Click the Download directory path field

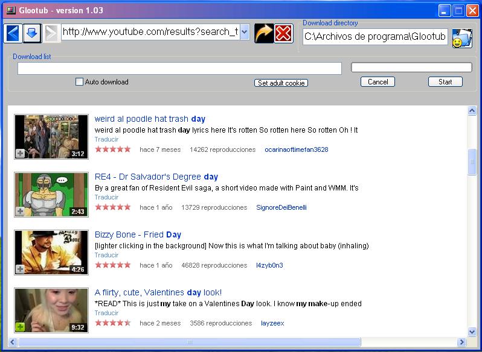tap(375, 37)
